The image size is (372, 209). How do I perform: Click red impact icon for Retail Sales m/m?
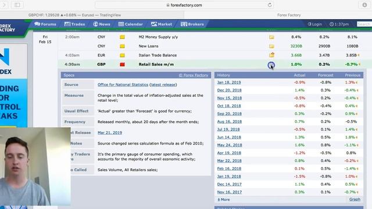[x=122, y=64]
